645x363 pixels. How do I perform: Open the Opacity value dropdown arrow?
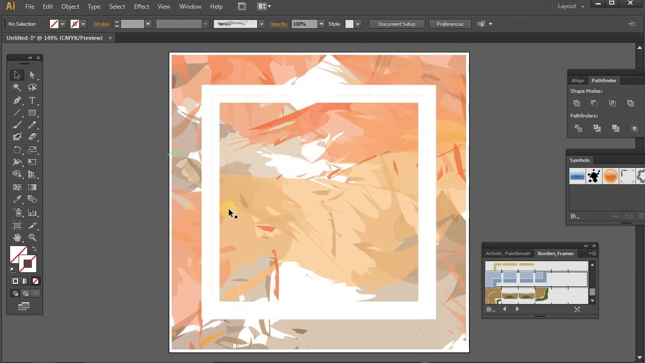[x=321, y=24]
